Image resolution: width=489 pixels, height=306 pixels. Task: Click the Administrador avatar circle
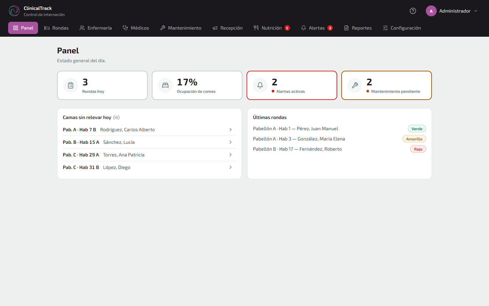pos(431,11)
